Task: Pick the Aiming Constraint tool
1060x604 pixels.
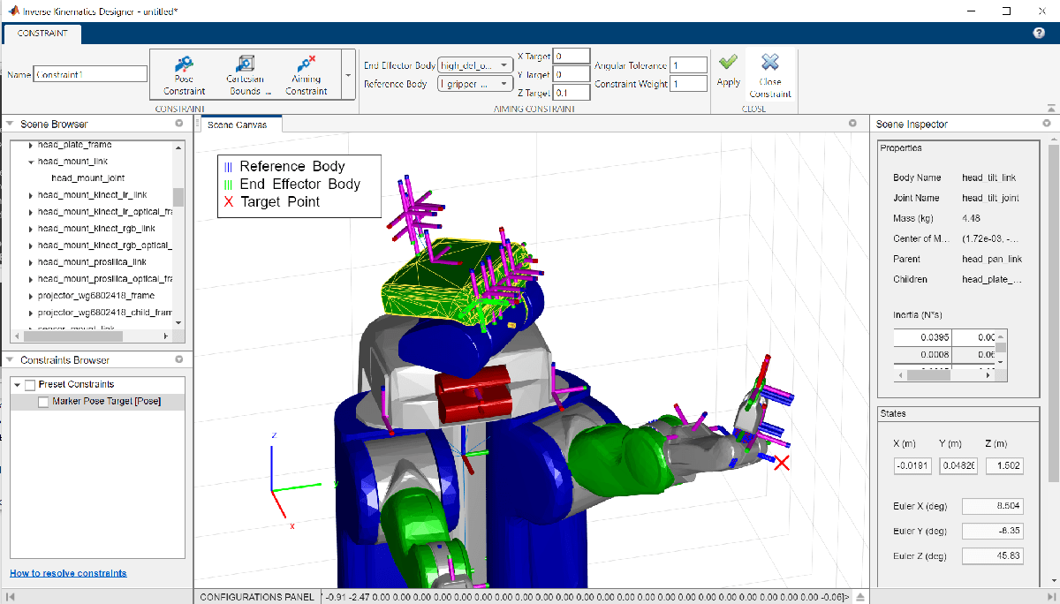Action: tap(307, 74)
